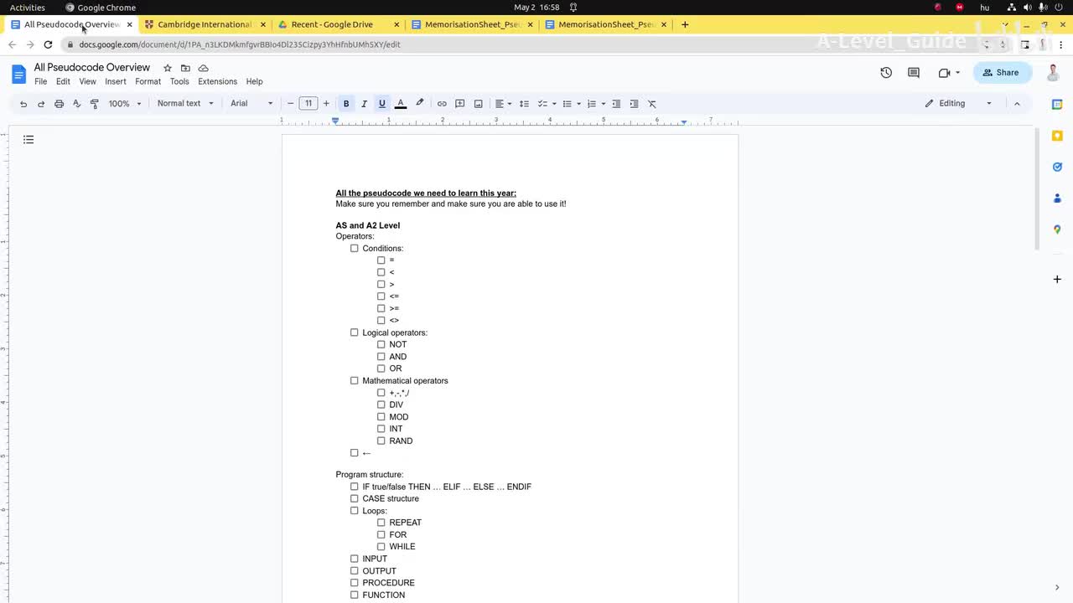The height and width of the screenshot is (603, 1073).
Task: Toggle italic formatting
Action: pyautogui.click(x=364, y=104)
